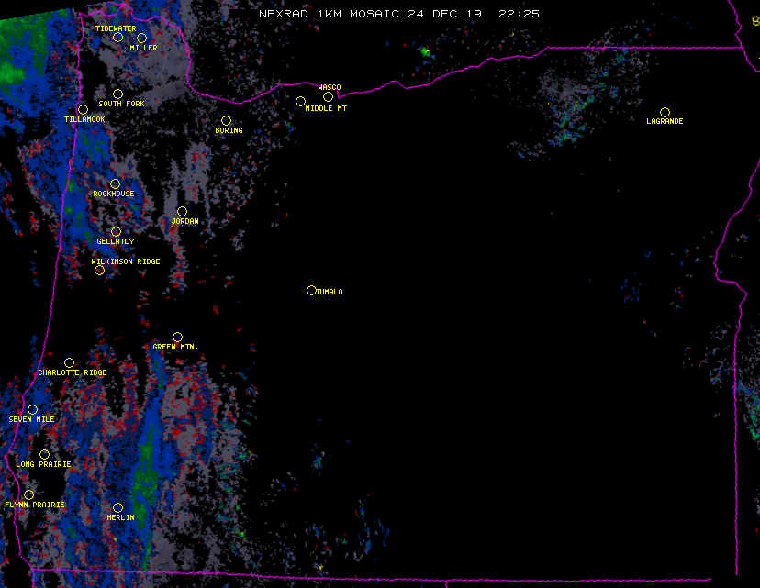Click the Tidewater station circle marker

[117, 38]
